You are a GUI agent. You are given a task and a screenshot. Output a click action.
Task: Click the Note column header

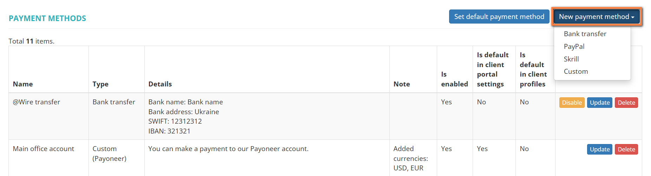402,84
